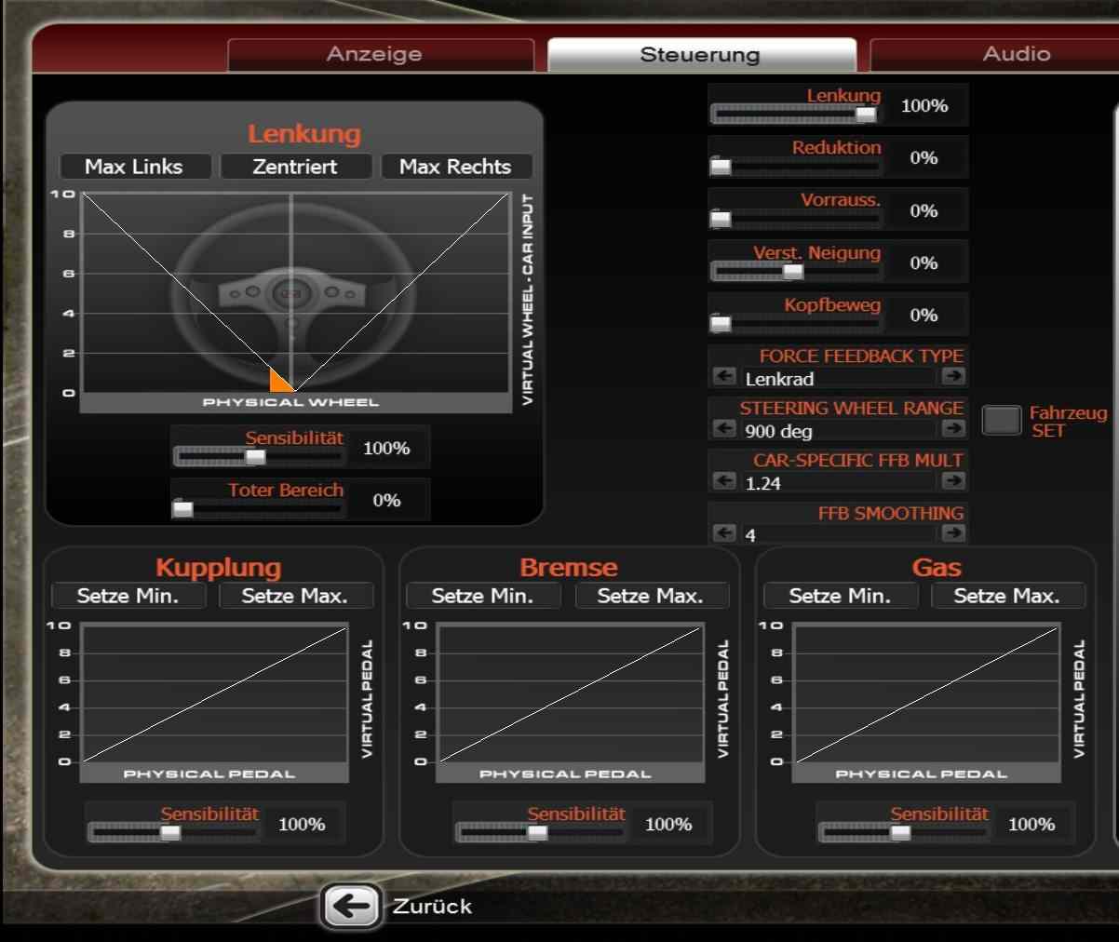Viewport: 1119px width, 942px height.
Task: Click the Toter Bereich slider handle
Action: 183,508
